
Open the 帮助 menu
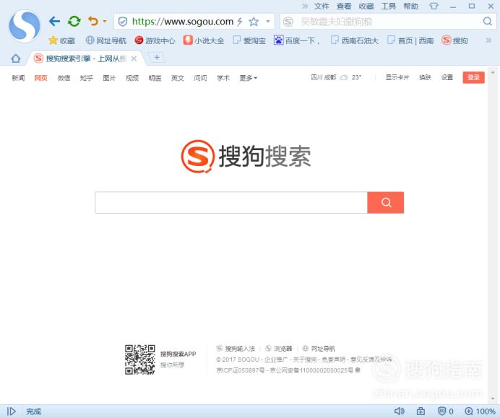410,6
